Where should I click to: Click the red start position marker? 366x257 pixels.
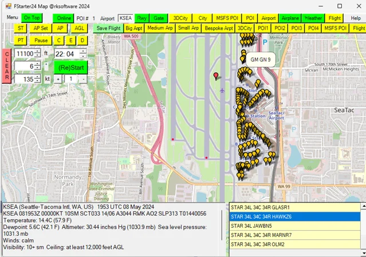216,76
